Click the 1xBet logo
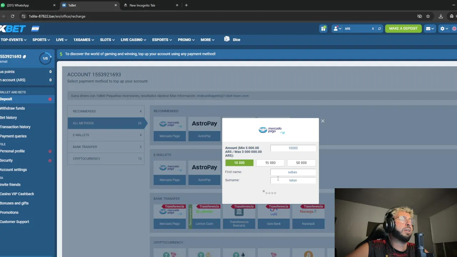This screenshot has height=257, width=457. click(13, 29)
